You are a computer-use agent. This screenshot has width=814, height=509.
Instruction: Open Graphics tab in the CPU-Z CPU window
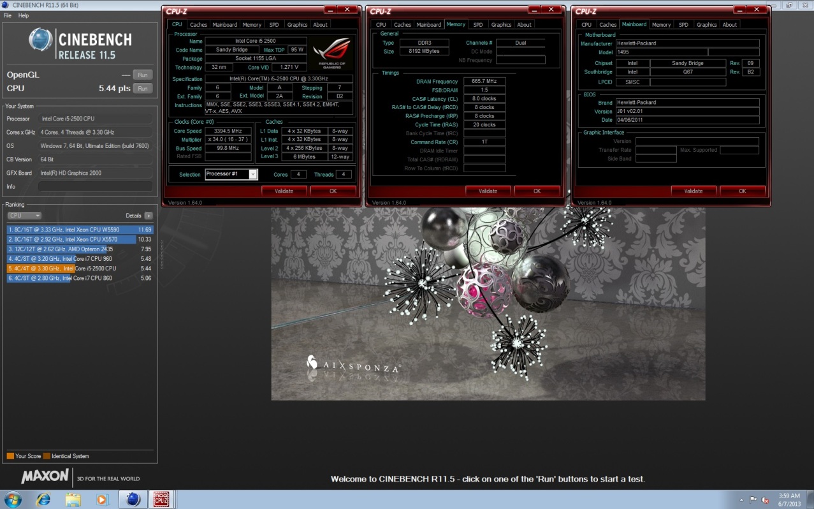pyautogui.click(x=297, y=25)
